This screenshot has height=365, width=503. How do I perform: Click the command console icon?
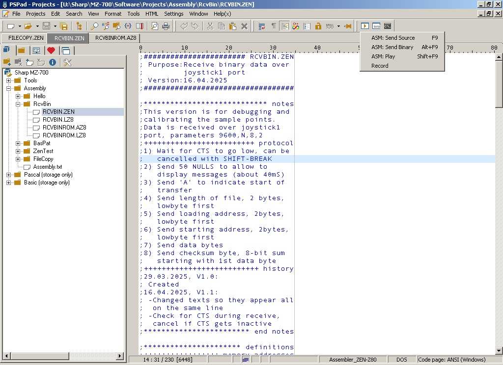point(388,26)
